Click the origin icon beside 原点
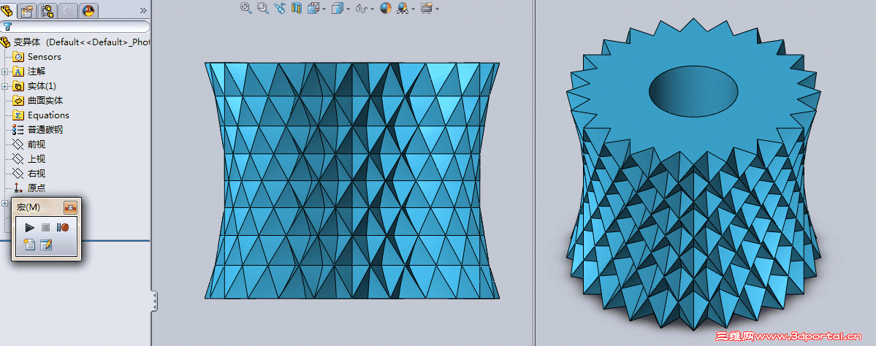The image size is (876, 346). [x=18, y=188]
